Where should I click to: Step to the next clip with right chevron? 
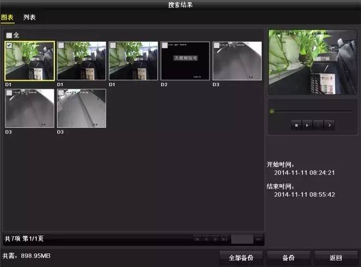[x=329, y=125]
